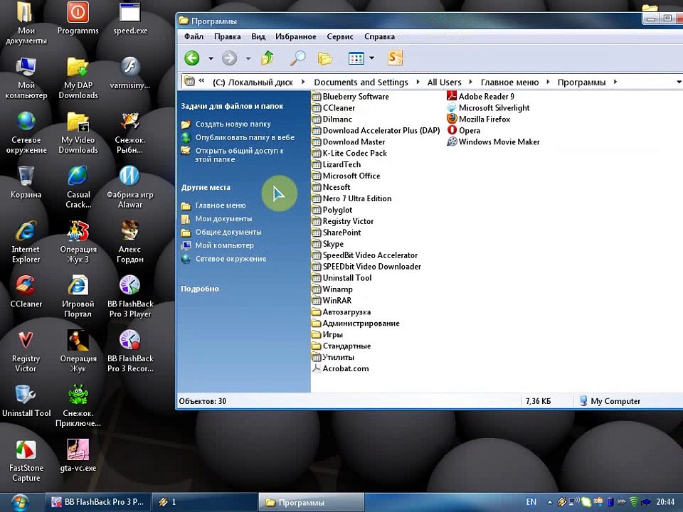
Task: Click the Корзина recycle bin icon
Action: 26,182
